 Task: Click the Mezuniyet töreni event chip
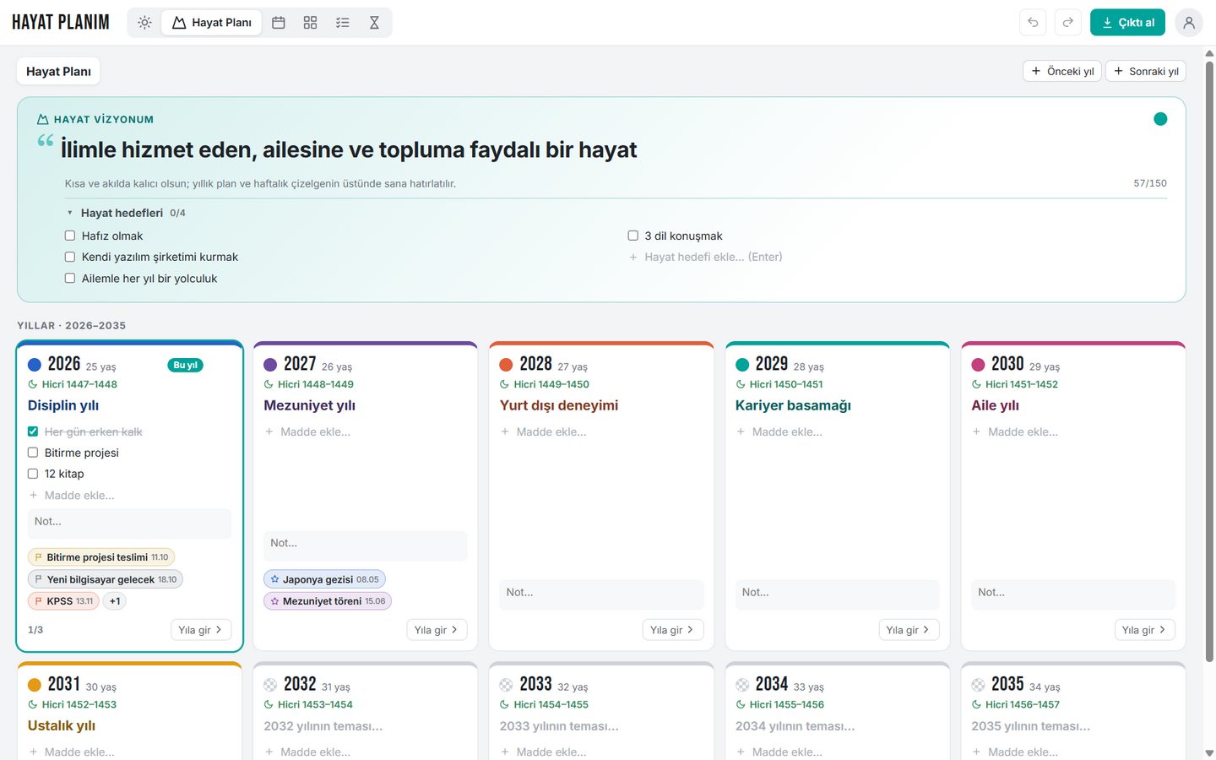[x=328, y=601]
